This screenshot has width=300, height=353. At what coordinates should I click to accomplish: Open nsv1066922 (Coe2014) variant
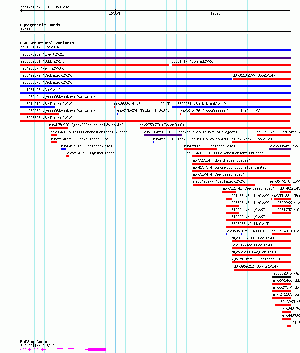(252, 245)
